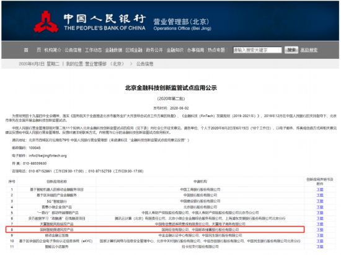
Task: Click the 移动金融云签盾 application name cell
Action: point(57,235)
